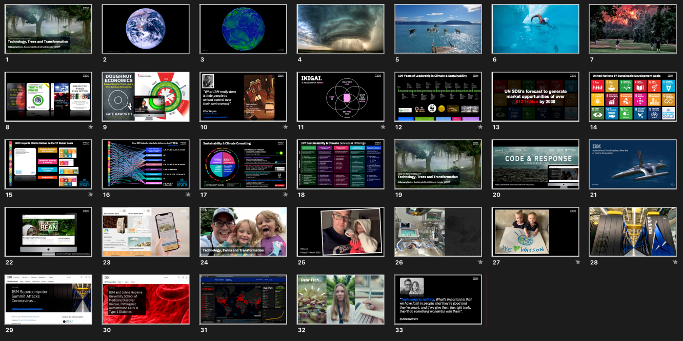Select the IBM Supercomputer Summit Attacks Coronavirus slide
Viewport: 683px width, 341px height.
49,300
